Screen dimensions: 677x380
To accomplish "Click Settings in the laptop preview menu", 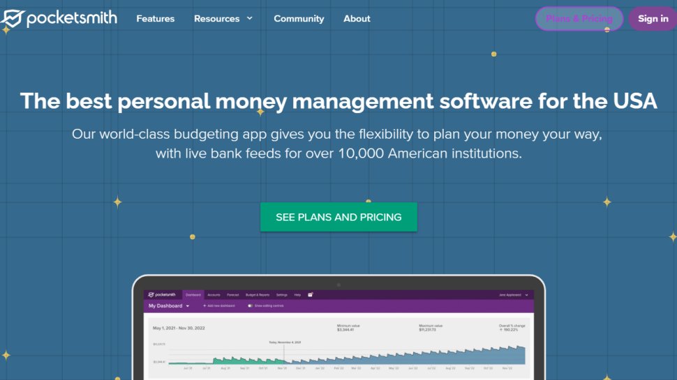I will pos(281,295).
